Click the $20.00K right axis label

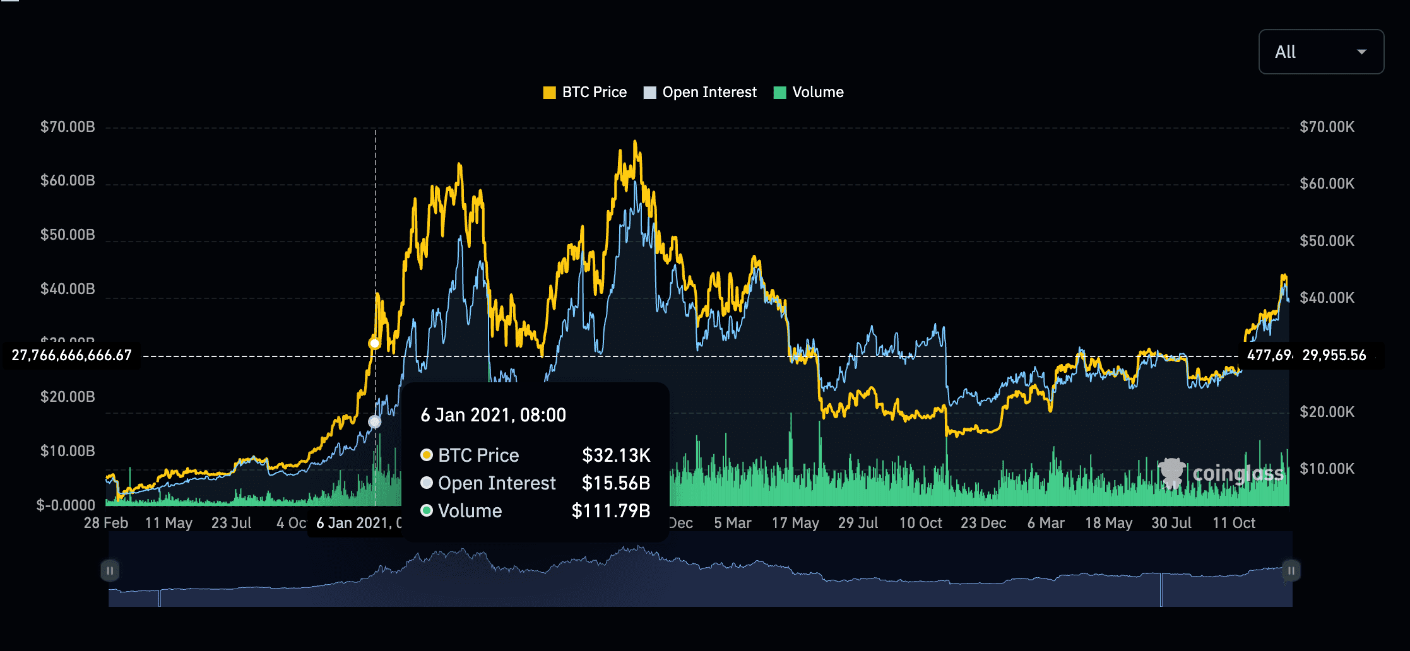click(1327, 412)
